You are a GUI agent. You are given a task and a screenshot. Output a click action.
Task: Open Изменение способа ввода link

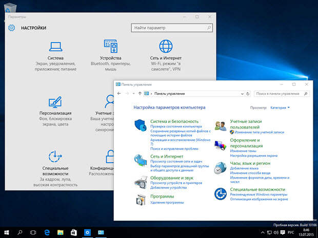point(250,173)
